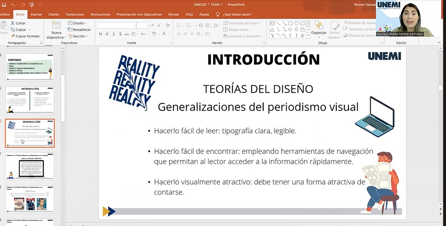
Task: Center the paragraph text
Action: (x=185, y=34)
